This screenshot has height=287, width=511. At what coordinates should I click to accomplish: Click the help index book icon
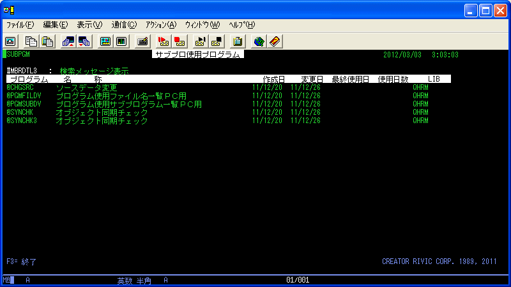(275, 41)
